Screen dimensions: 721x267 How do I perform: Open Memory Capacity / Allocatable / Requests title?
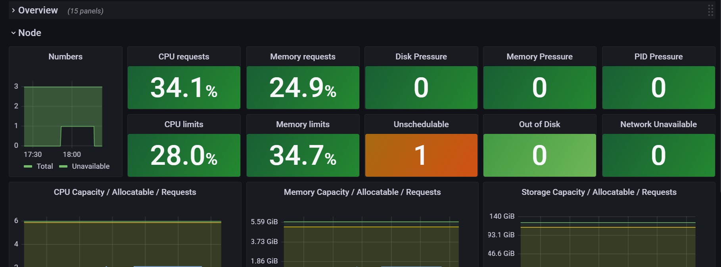click(362, 192)
